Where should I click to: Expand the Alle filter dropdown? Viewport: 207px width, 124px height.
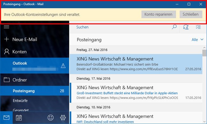pos(197,40)
